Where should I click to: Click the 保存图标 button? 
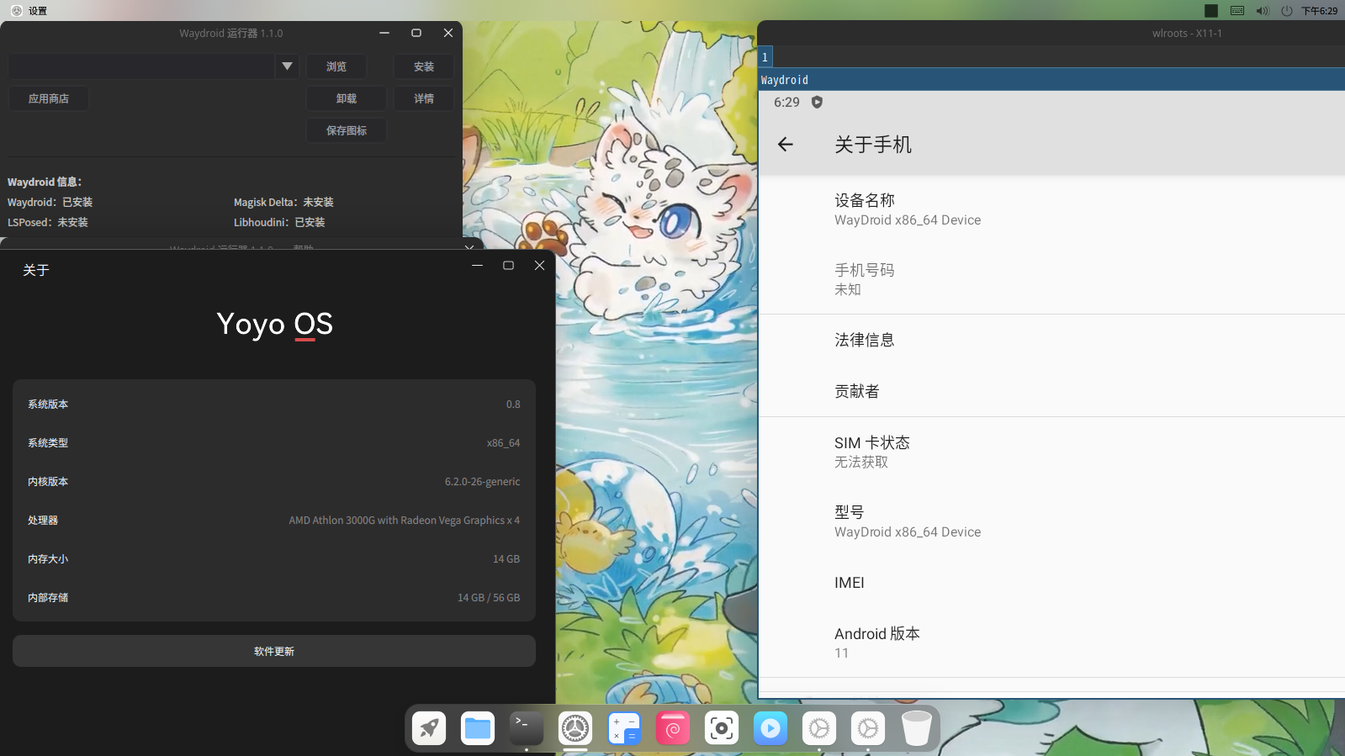(347, 130)
